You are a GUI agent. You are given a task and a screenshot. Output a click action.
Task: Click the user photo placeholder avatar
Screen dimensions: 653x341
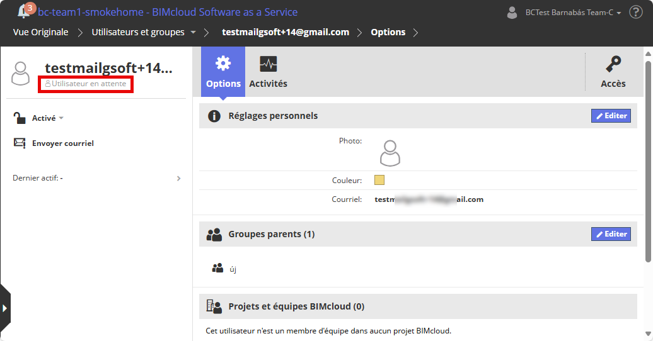tap(390, 153)
